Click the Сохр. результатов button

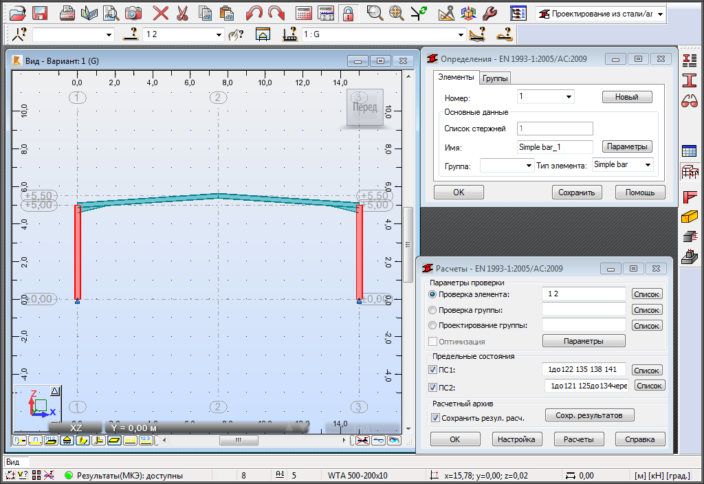589,415
